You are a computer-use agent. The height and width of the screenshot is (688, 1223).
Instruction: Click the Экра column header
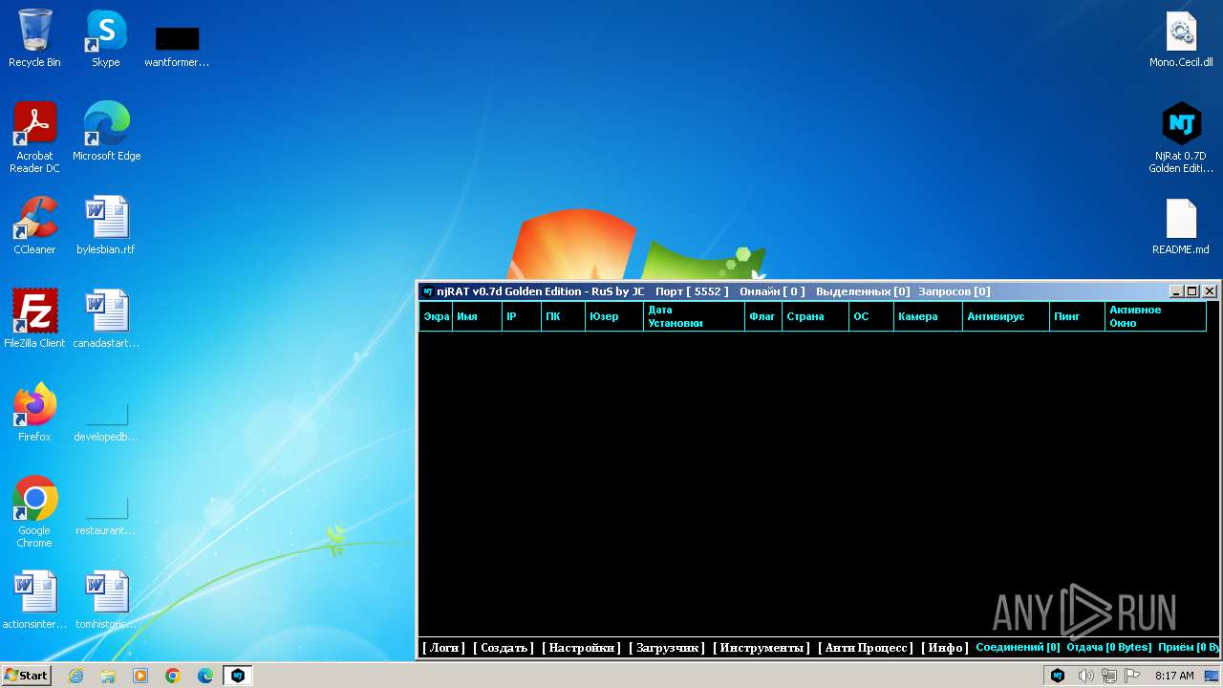(x=436, y=316)
